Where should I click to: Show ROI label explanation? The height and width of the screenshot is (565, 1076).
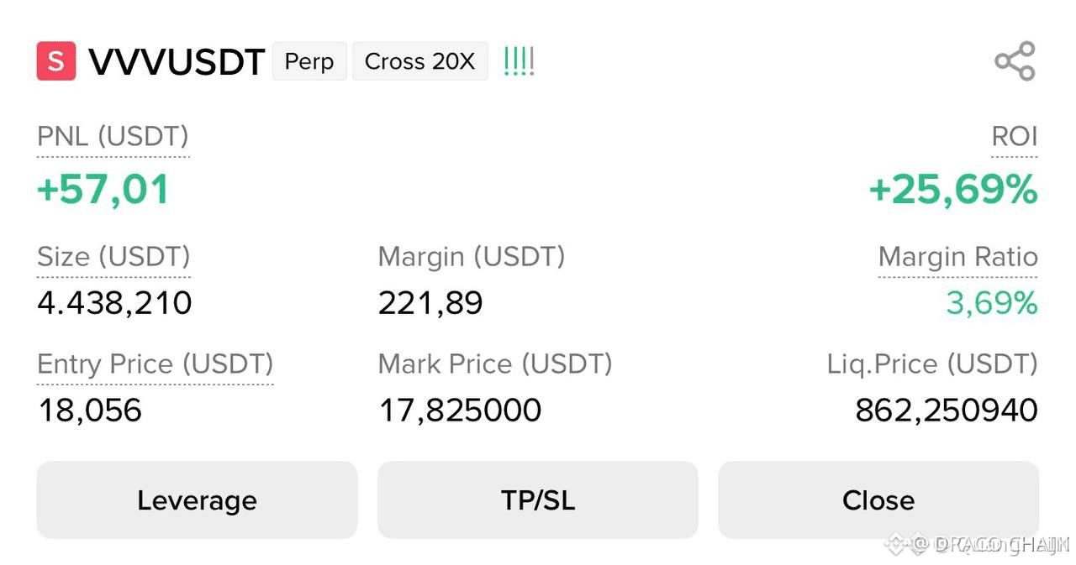[x=1015, y=137]
